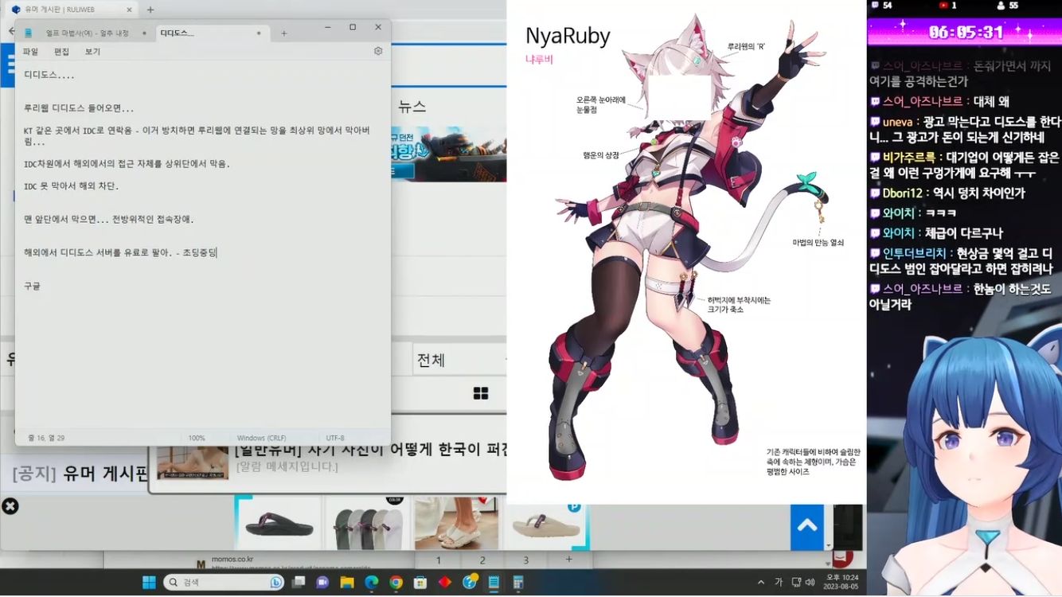The height and width of the screenshot is (597, 1062).
Task: Switch to the grid view icon
Action: (481, 393)
